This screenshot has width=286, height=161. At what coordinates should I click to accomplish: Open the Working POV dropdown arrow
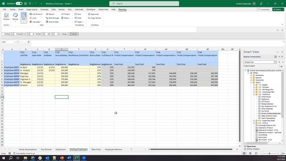pos(12,34)
